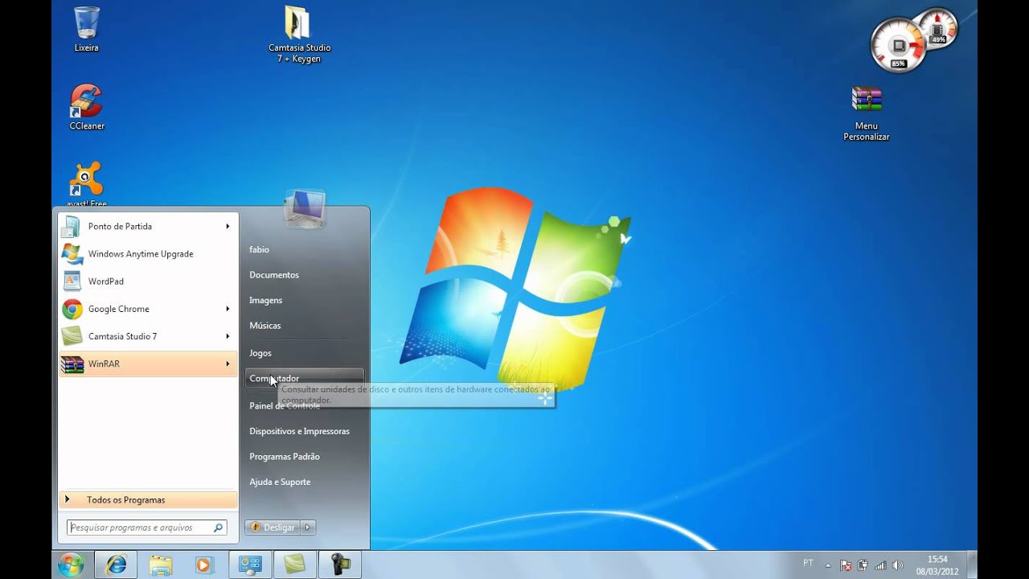The height and width of the screenshot is (579, 1029).
Task: Open Ponto de Partida from Start menu
Action: (148, 227)
